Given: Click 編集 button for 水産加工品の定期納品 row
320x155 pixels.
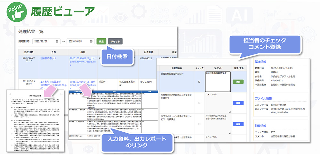Looking at the screenshot, I should coord(238,103).
